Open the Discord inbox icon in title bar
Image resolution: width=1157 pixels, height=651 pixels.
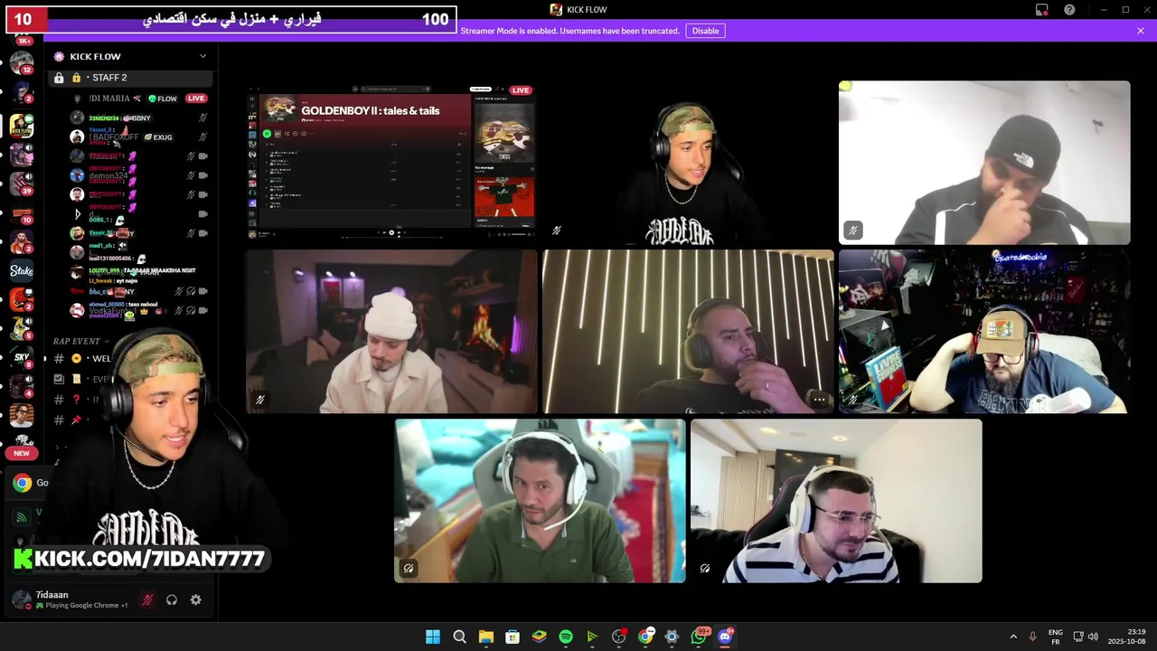pos(1042,9)
